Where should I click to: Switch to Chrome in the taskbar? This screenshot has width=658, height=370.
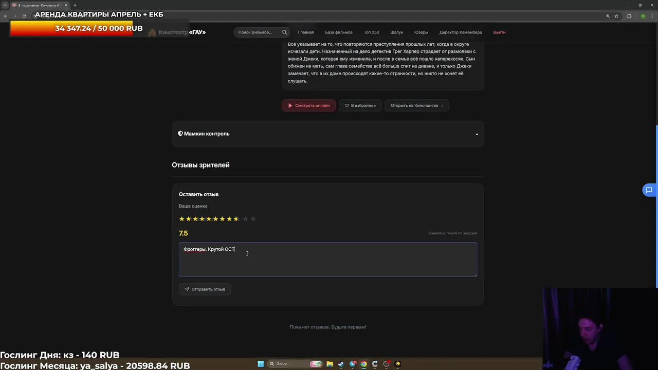coord(364,364)
